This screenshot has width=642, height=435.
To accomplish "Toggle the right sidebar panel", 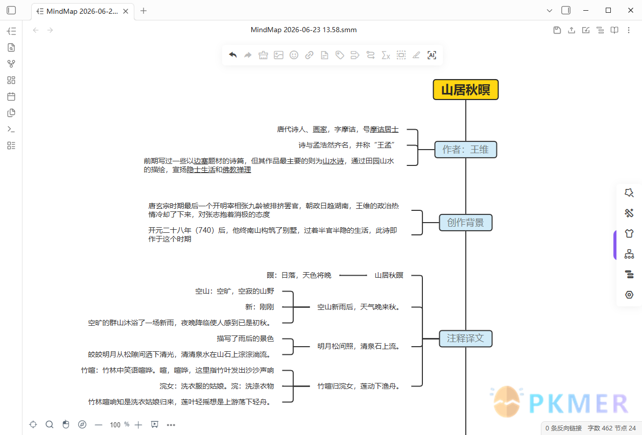I will coord(566,10).
